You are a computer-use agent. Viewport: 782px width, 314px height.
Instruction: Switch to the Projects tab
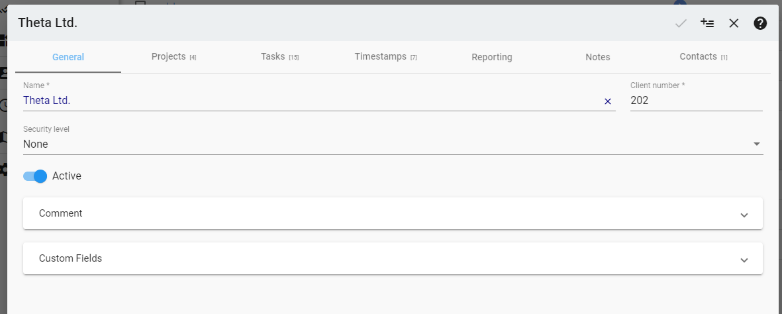point(173,57)
